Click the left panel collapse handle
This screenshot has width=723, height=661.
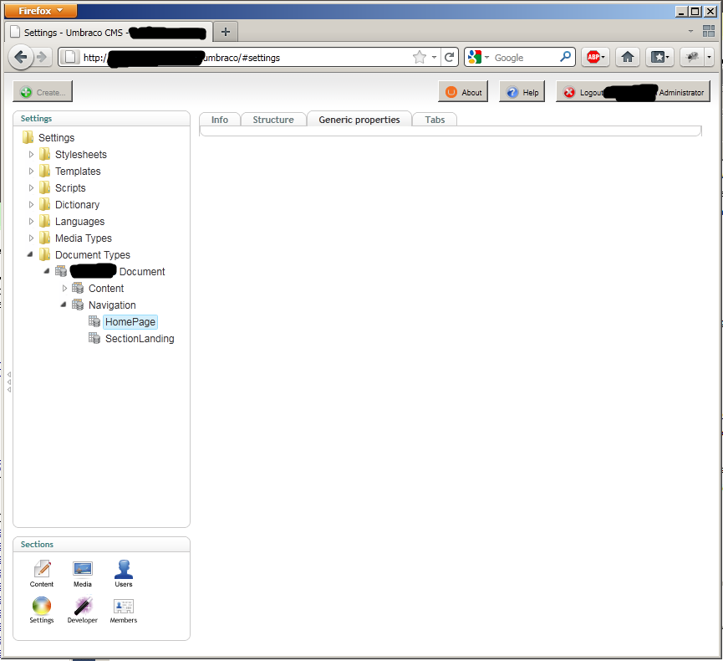click(8, 382)
